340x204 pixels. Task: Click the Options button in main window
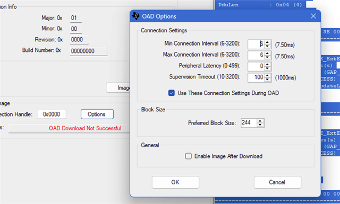point(97,114)
